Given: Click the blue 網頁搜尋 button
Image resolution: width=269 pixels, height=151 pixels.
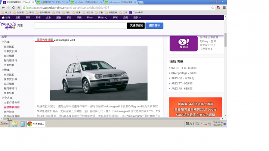Looking at the screenshot, I should pos(154,25).
